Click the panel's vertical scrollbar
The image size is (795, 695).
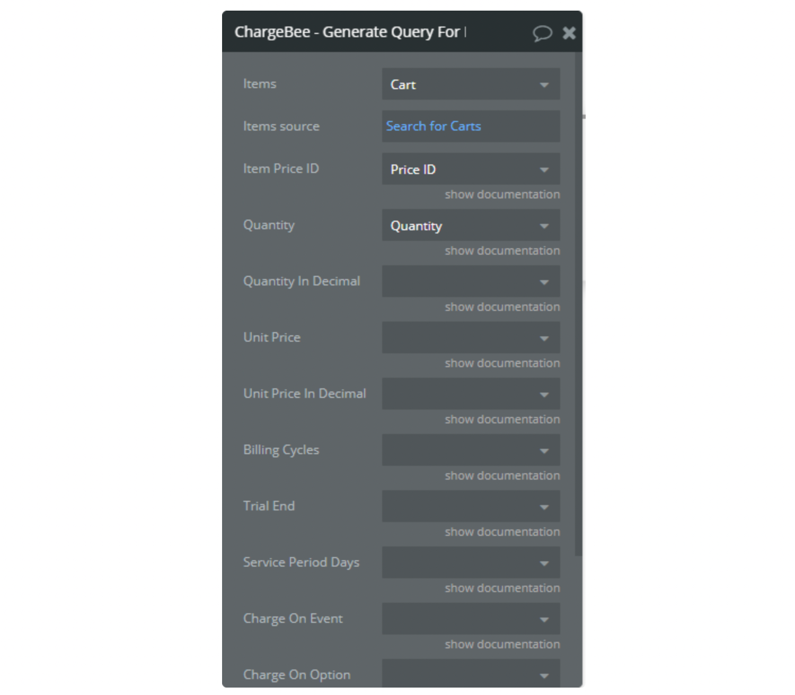tap(578, 304)
